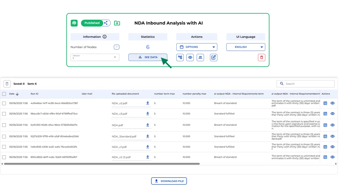Click the edit pencil icon in Actions
Screen dimensions: 339x186
tap(214, 57)
